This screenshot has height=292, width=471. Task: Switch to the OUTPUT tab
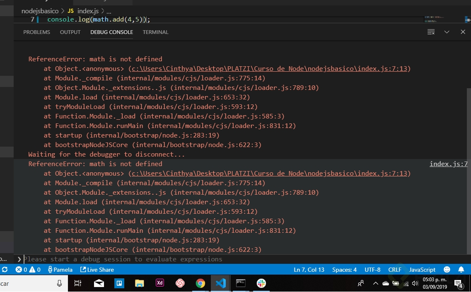70,32
